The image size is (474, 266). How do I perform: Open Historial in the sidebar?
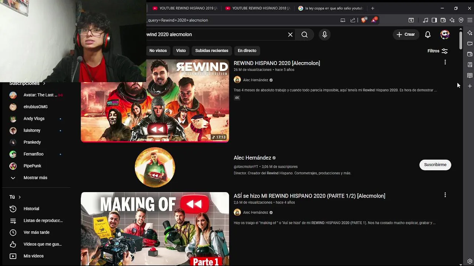(36, 209)
